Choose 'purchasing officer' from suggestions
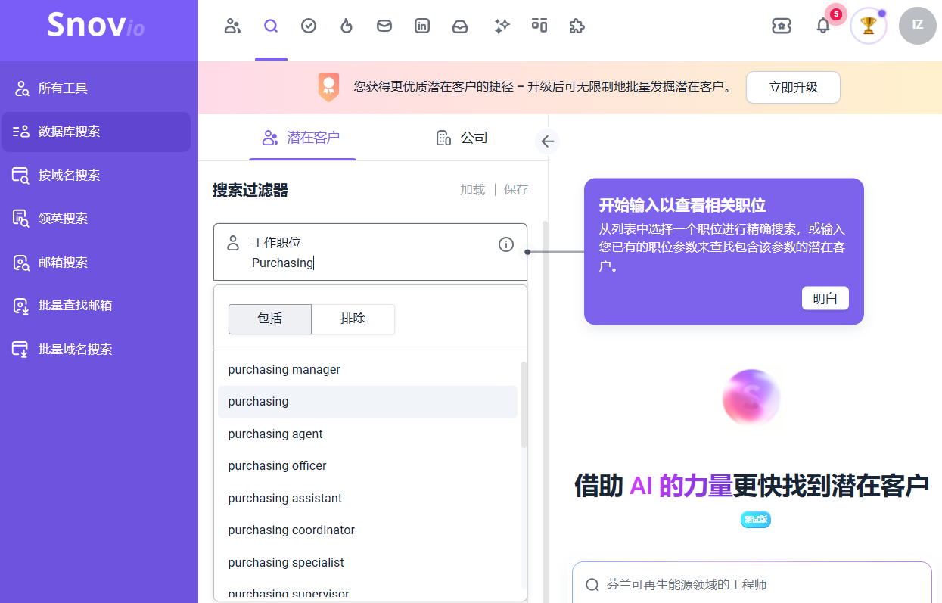This screenshot has height=603, width=942. coord(368,466)
